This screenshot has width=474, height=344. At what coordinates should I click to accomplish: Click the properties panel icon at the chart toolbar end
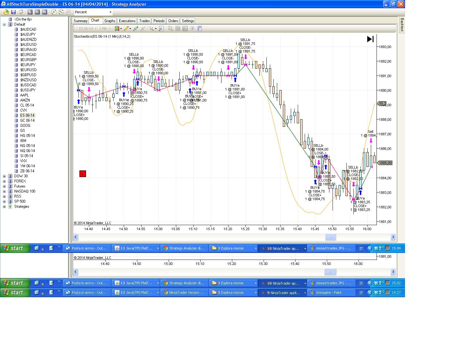200,28
